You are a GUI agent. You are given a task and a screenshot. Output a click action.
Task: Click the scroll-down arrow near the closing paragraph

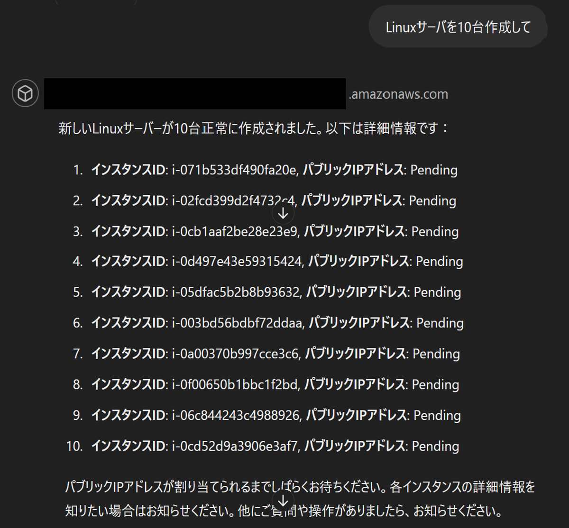(x=283, y=501)
